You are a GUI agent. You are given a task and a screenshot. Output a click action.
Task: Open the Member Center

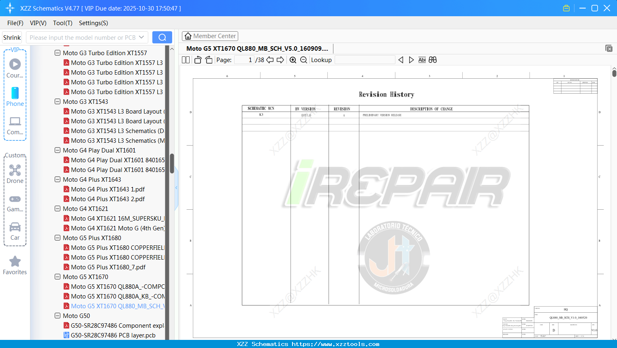[x=210, y=36]
